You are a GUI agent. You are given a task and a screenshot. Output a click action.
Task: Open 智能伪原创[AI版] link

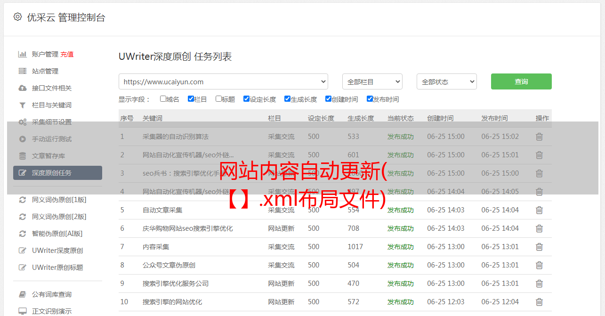point(57,234)
